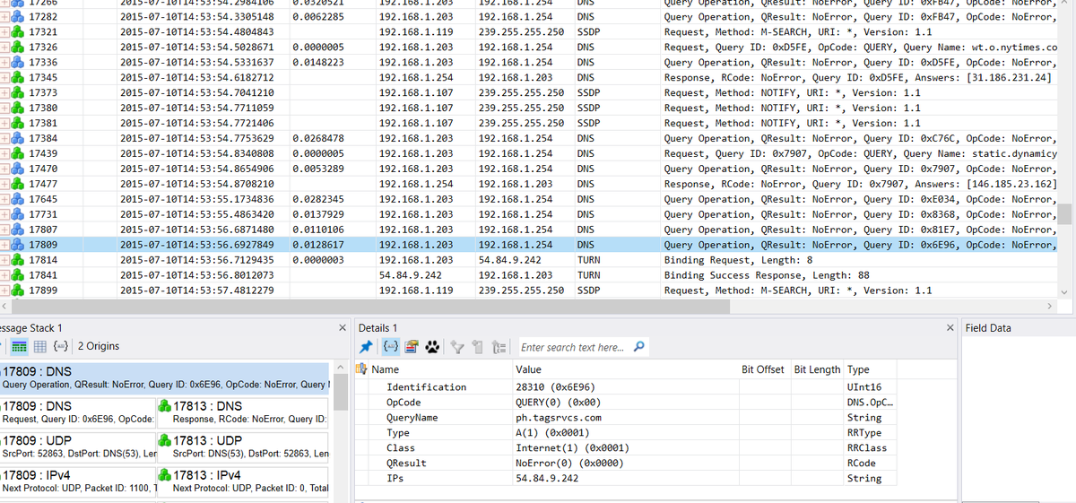1076x503 pixels.
Task: Select the plain grid view in Message Stack
Action: pos(39,346)
